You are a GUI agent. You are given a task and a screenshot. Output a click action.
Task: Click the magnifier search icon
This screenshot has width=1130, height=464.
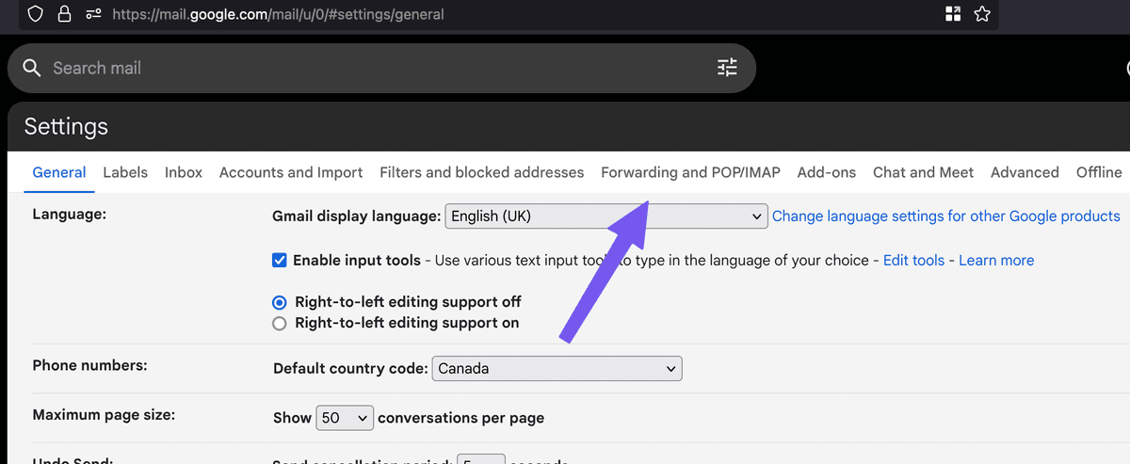click(x=32, y=68)
